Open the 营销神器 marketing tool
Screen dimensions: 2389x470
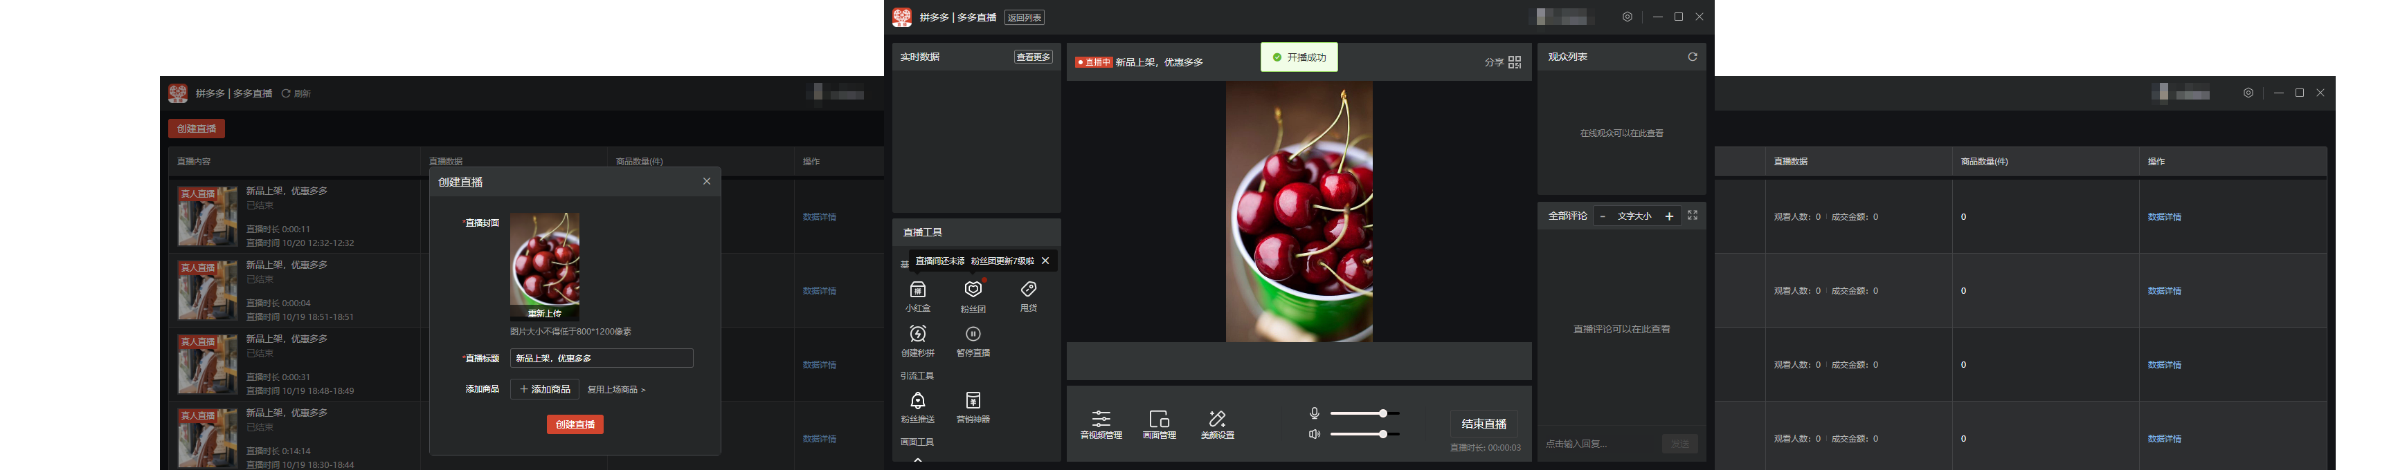973,407
